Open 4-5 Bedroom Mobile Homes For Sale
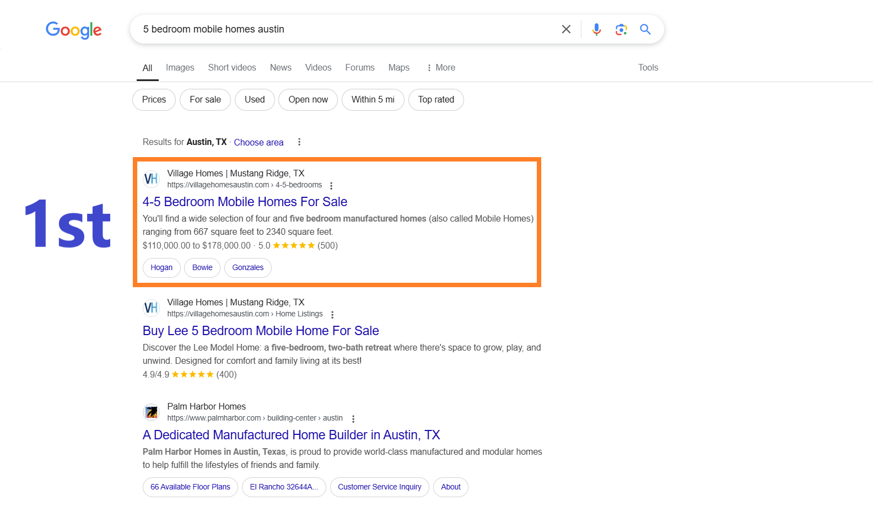The image size is (873, 506). click(245, 202)
